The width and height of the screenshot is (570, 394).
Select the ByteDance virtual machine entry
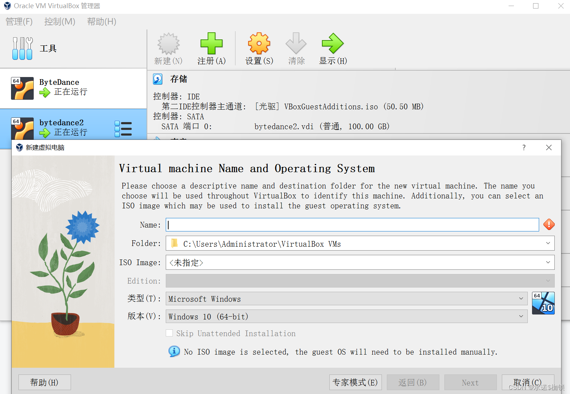pyautogui.click(x=73, y=88)
